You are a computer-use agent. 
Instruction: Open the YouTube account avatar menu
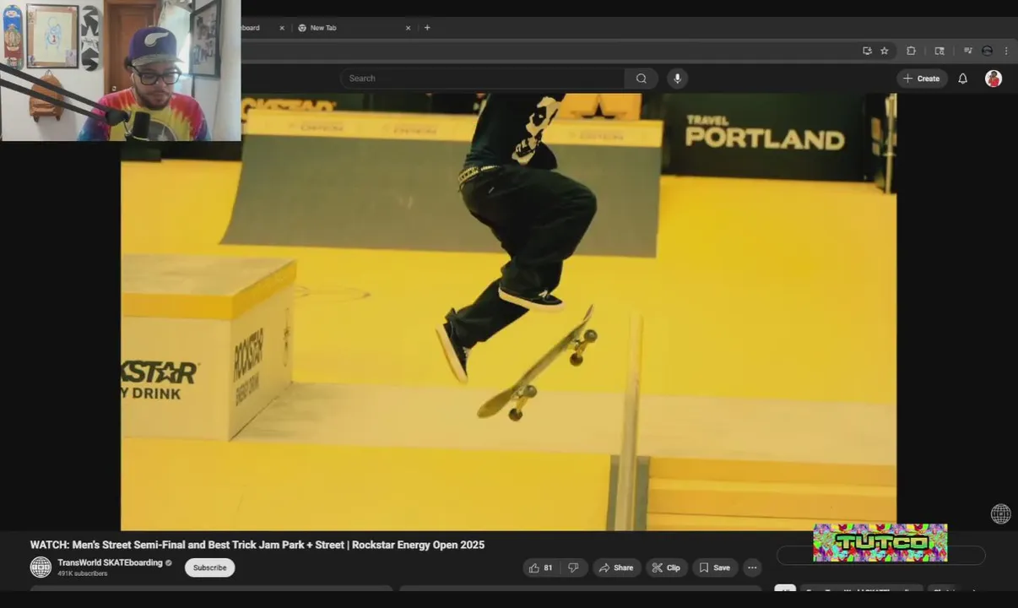coord(994,79)
